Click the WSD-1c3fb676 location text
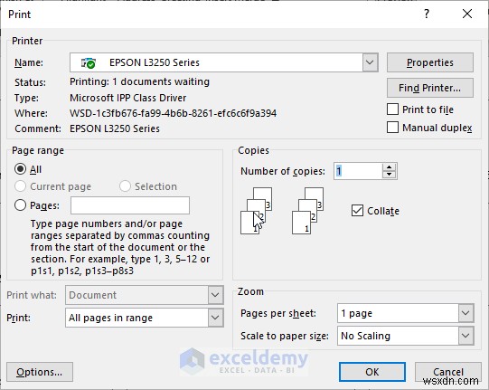The height and width of the screenshot is (390, 489). coord(173,113)
